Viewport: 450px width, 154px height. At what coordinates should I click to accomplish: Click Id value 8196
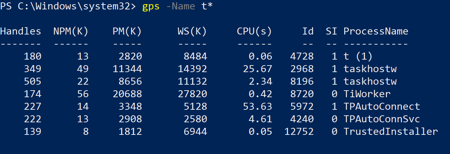(302, 82)
